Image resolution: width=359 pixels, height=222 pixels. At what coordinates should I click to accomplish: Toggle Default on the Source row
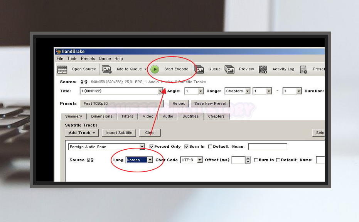coord(278,160)
